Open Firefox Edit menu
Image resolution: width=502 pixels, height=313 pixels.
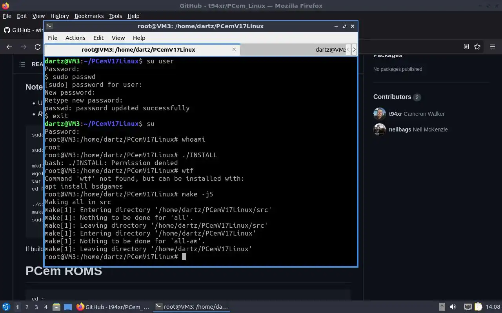(x=22, y=16)
